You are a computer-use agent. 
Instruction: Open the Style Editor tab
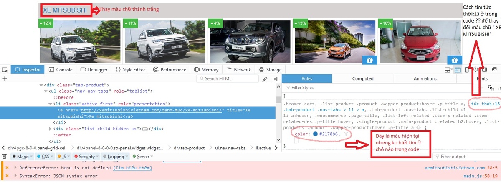[130, 70]
